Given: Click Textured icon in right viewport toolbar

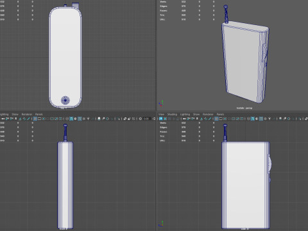Looking at the screenshot, I should click(x=265, y=119).
